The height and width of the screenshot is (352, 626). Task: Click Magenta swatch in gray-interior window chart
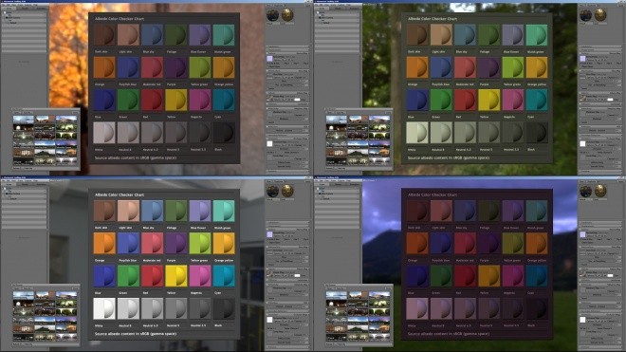[200, 276]
